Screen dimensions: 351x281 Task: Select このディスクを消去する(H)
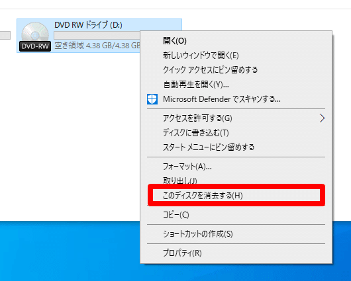(236, 196)
